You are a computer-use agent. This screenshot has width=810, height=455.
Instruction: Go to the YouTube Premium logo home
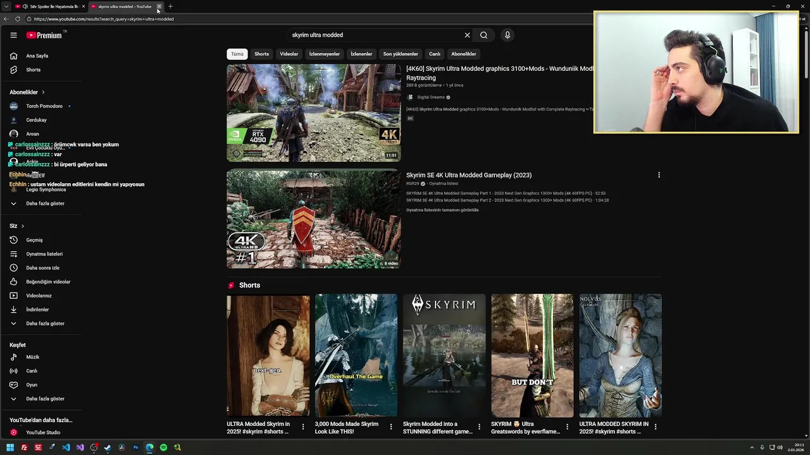(x=44, y=35)
